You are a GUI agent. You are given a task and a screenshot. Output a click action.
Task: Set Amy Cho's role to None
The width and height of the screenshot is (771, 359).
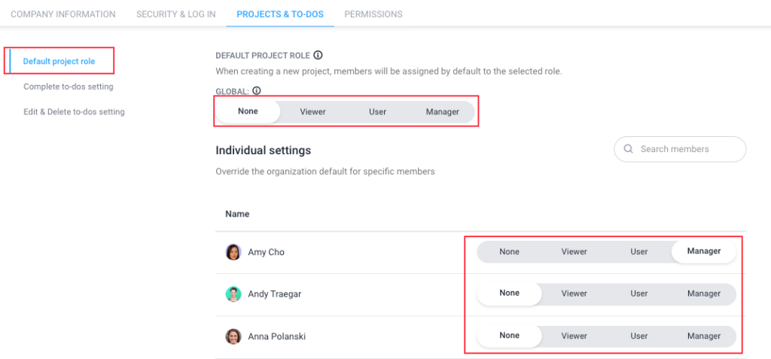[510, 251]
